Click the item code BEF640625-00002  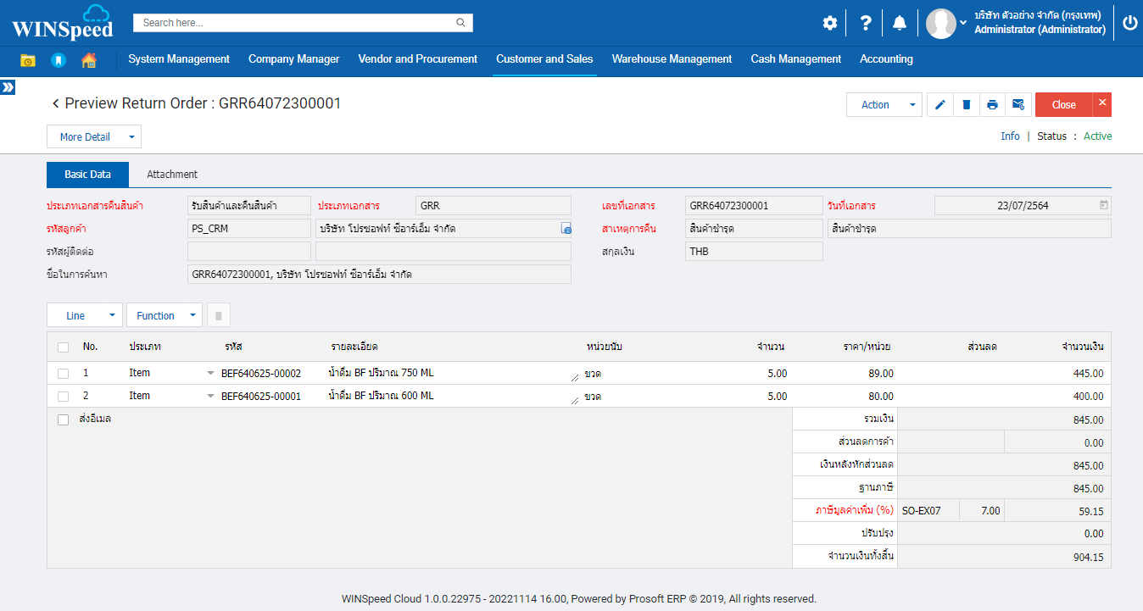click(x=261, y=373)
